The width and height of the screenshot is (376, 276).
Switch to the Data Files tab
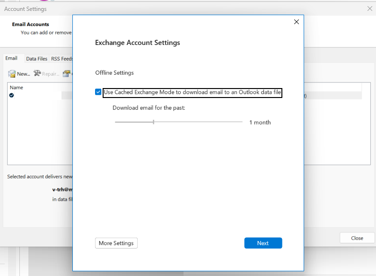tap(37, 59)
